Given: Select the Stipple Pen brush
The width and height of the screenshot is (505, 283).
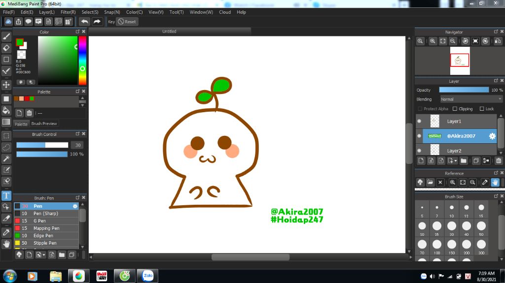Looking at the screenshot, I should point(46,243).
